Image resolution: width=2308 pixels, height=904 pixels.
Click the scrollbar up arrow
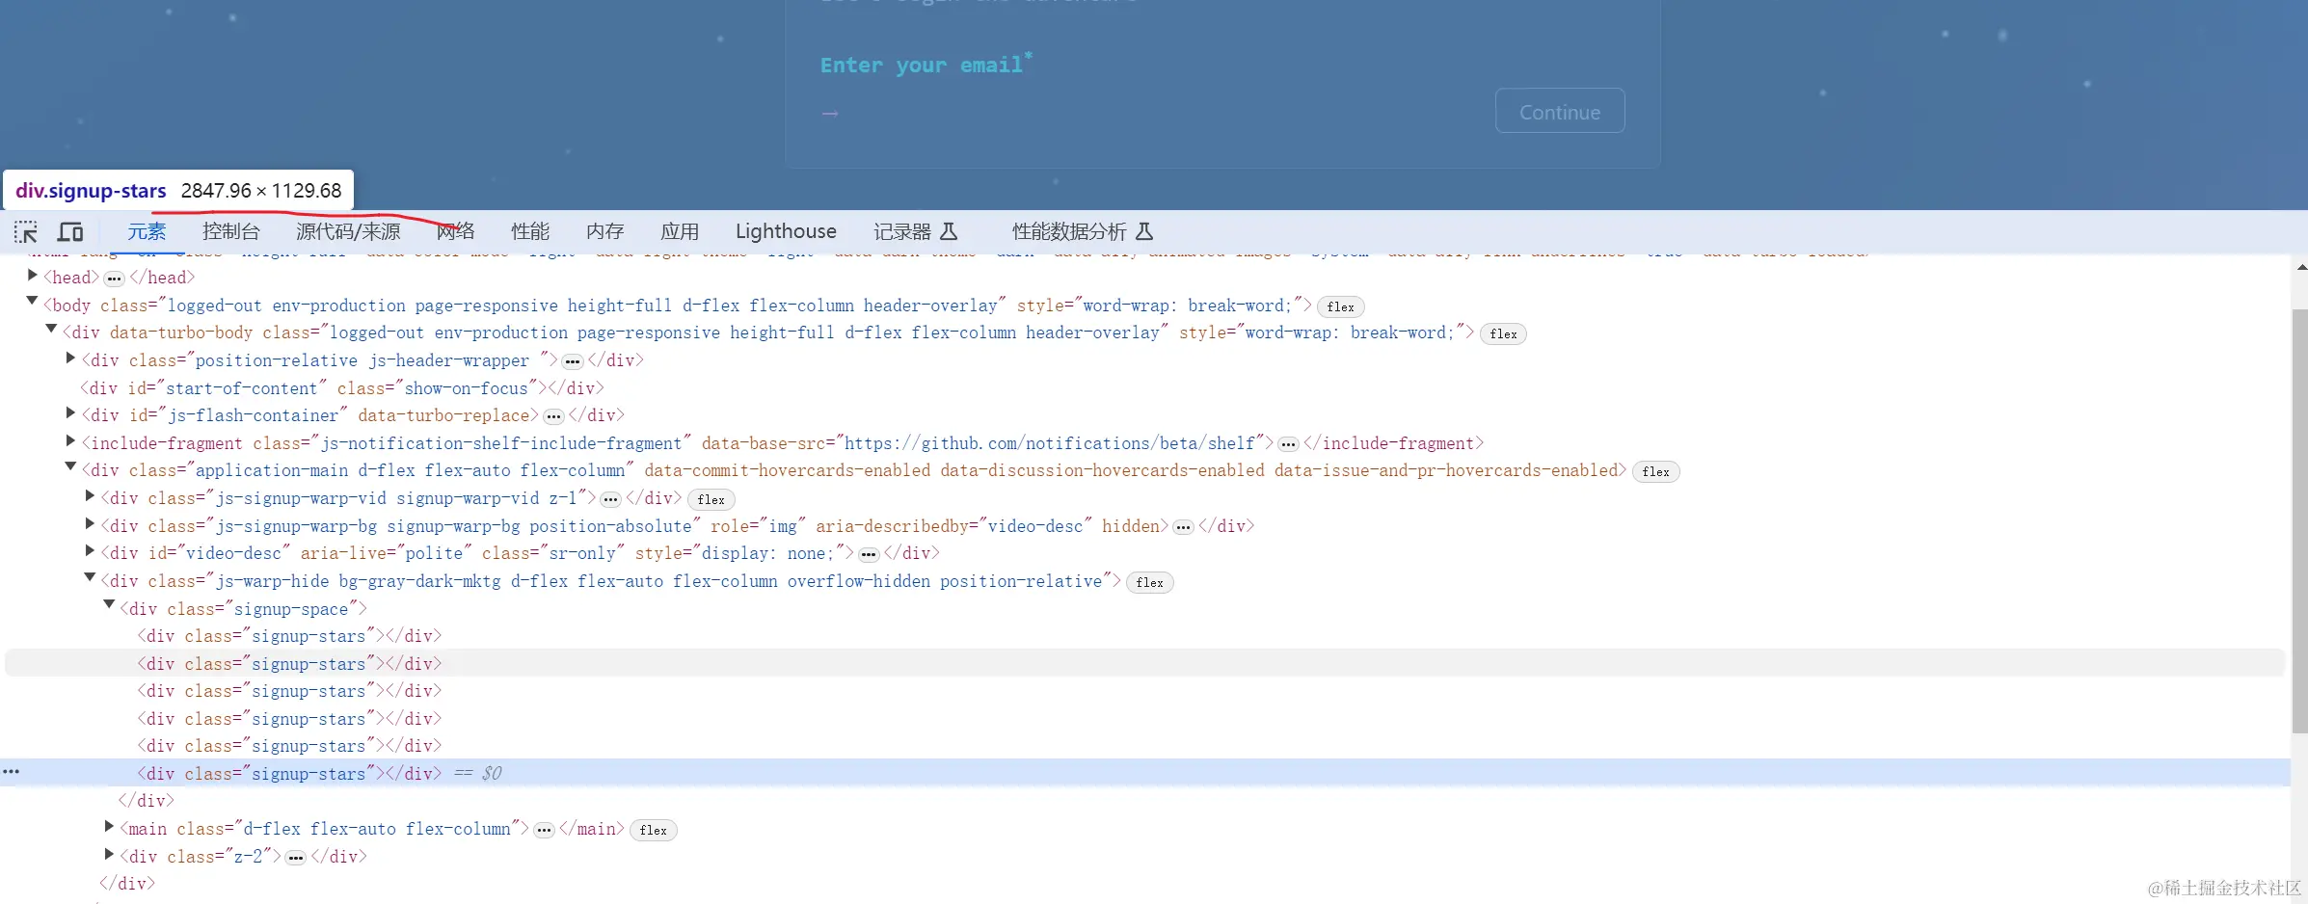tap(2300, 267)
